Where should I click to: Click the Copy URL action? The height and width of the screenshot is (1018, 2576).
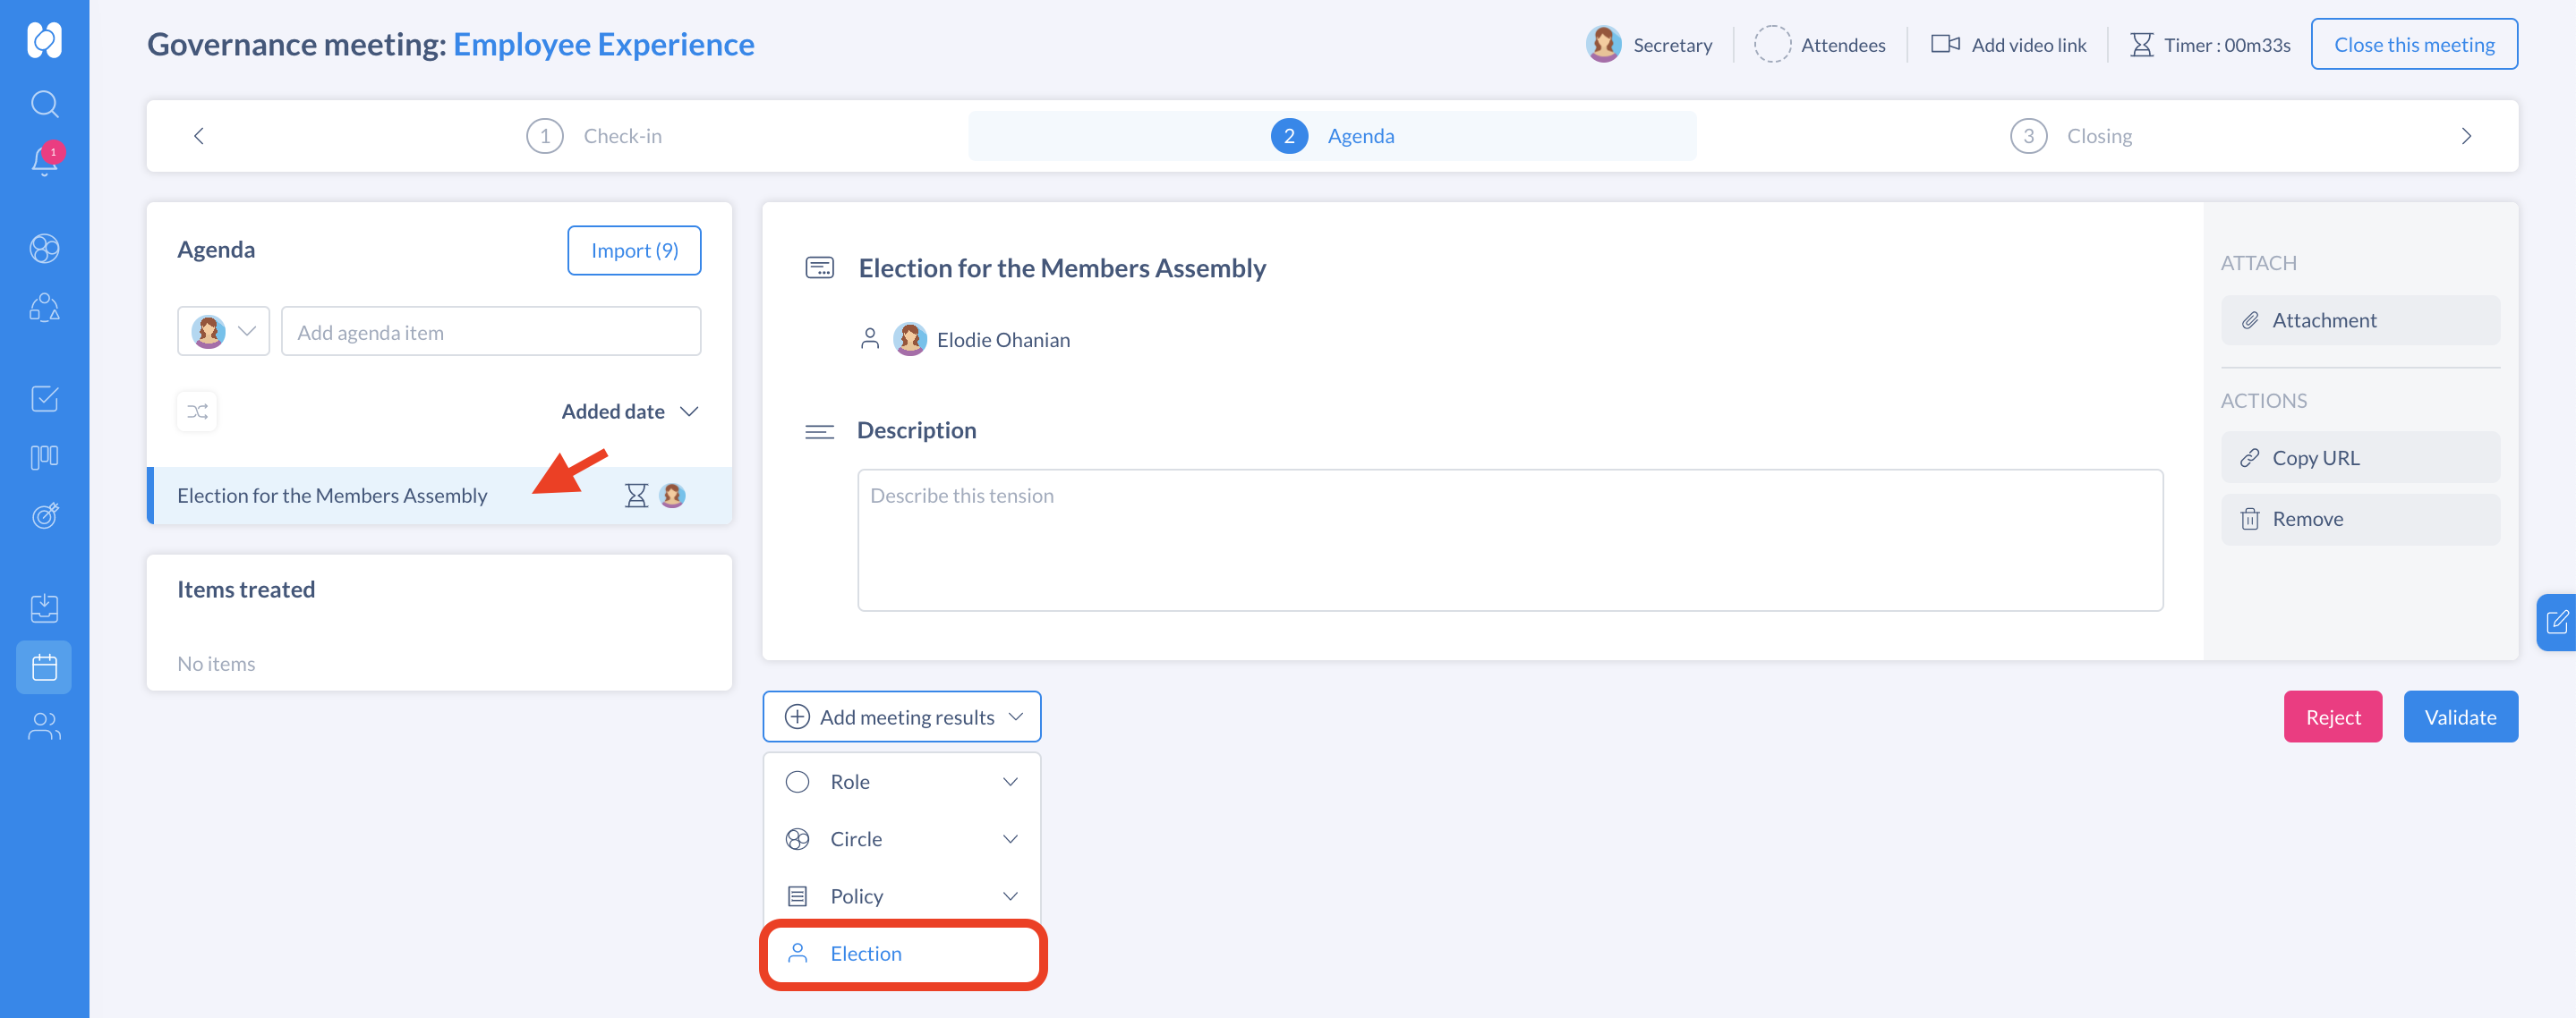(2360, 457)
